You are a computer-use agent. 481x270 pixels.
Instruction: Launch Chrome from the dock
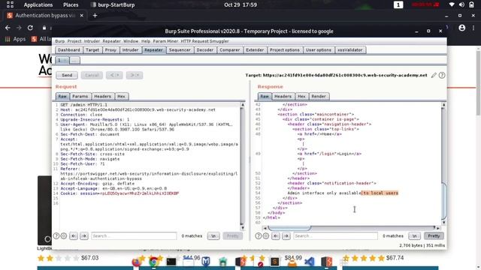[153, 262]
